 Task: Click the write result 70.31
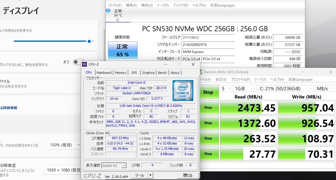pyautogui.click(x=306, y=154)
